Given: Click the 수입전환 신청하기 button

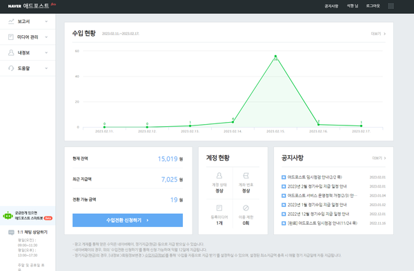Looking at the screenshot, I should click(x=128, y=220).
